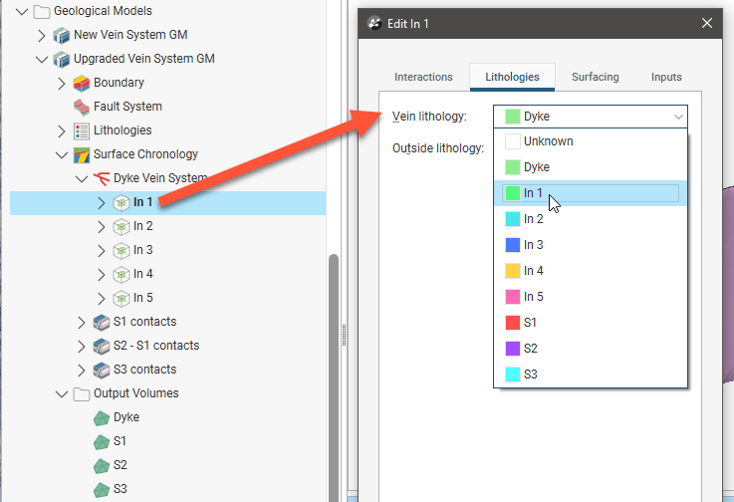
Task: Click the Boundary icon in tree
Action: [x=82, y=83]
